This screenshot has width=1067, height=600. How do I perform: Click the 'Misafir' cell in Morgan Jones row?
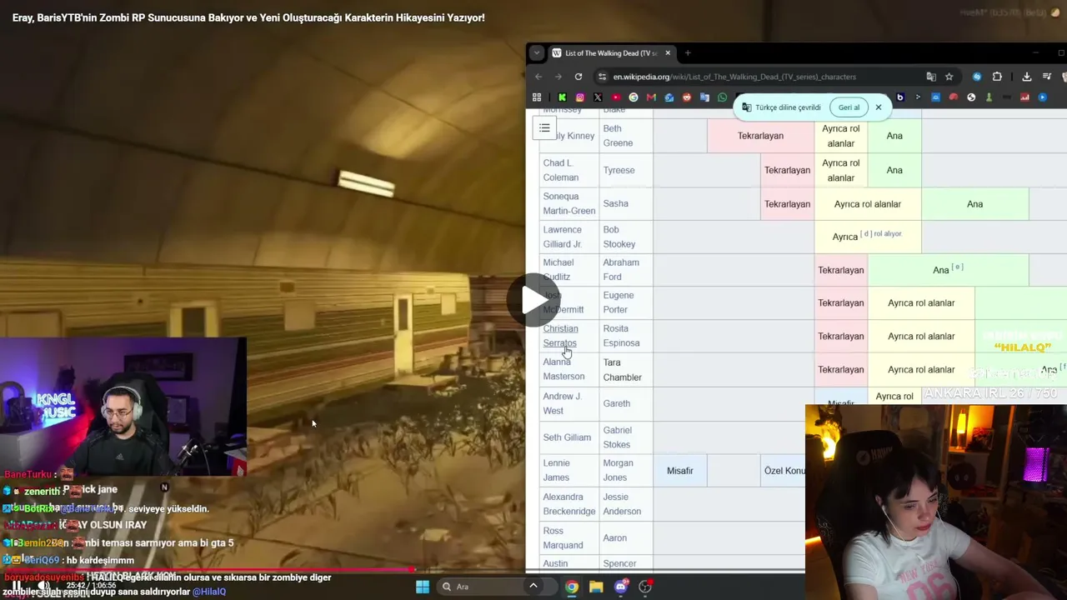(680, 471)
